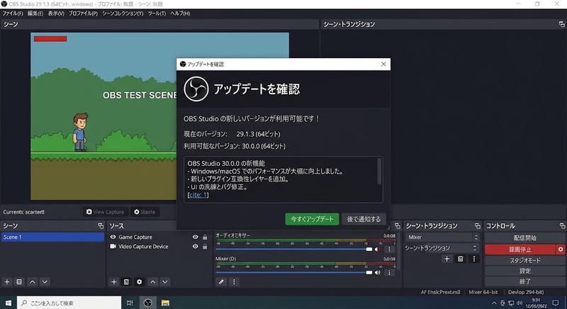Delete the transition with the trash icon

tap(460, 259)
